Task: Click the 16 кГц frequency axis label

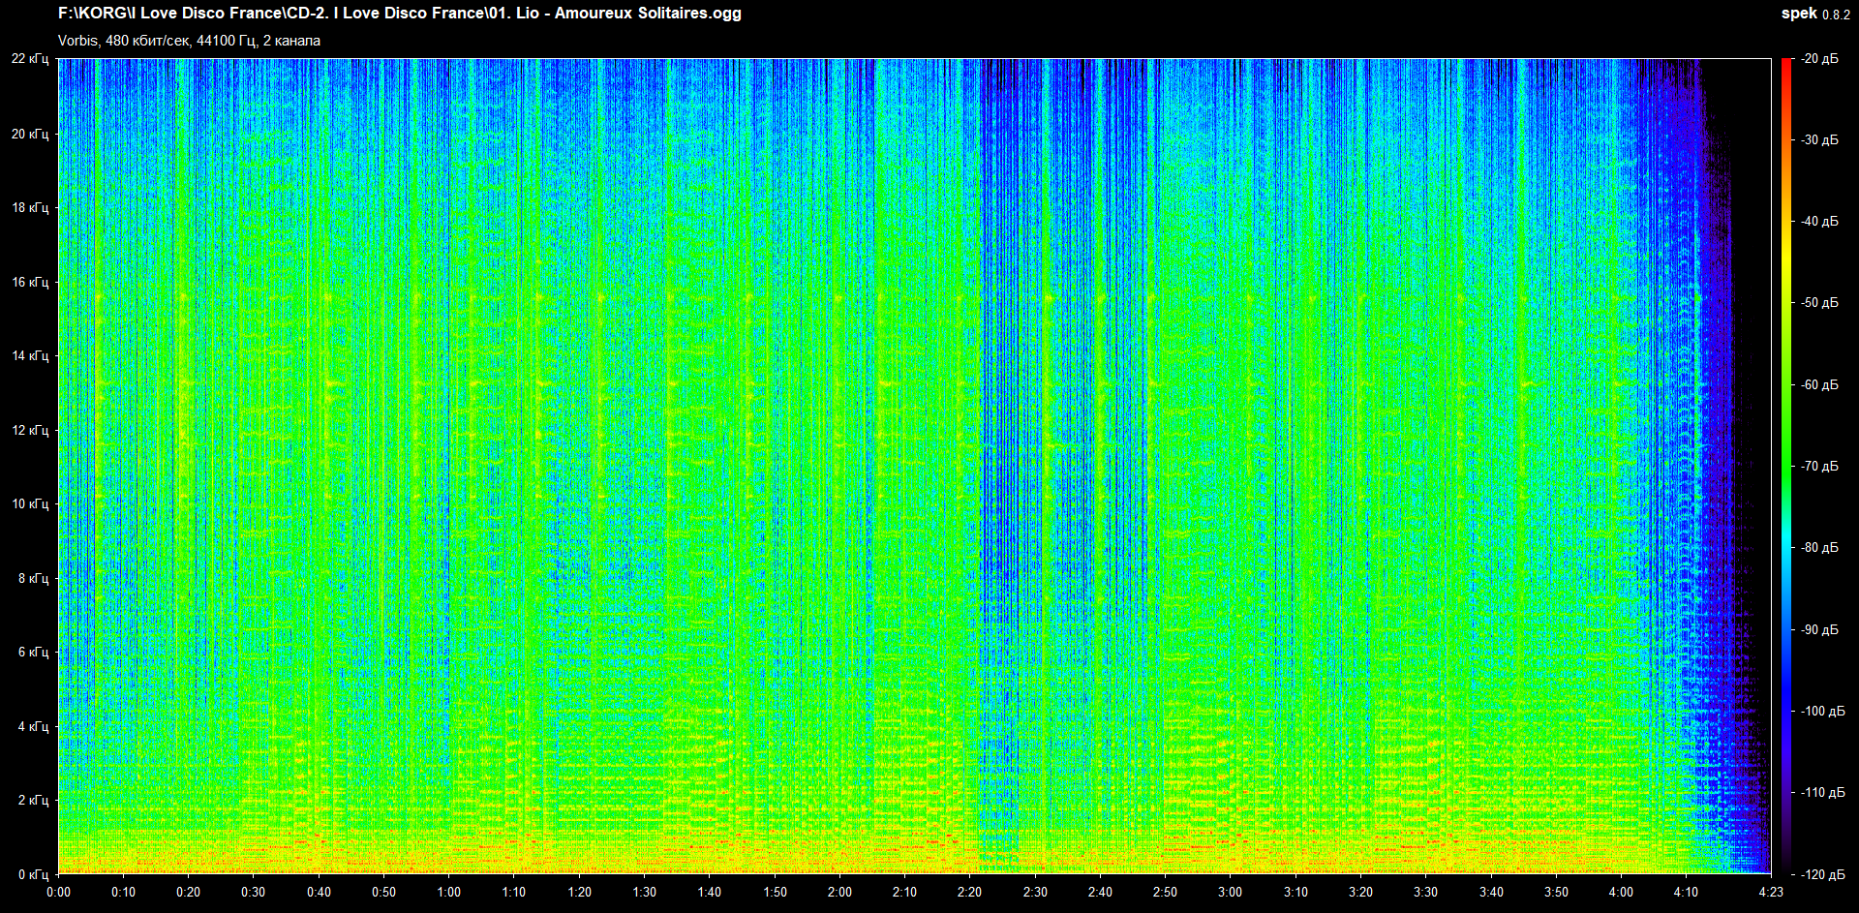Action: pyautogui.click(x=30, y=282)
